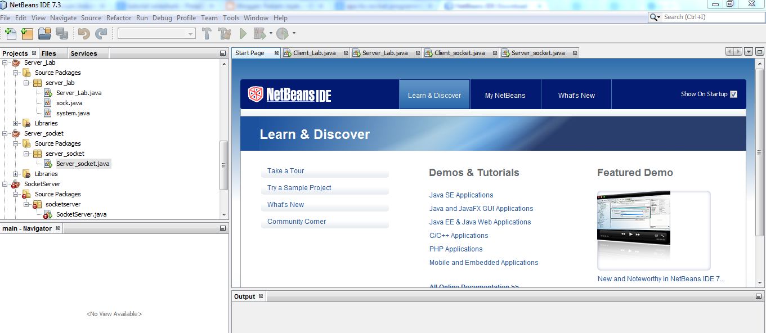
Task: Minimize the Output panel
Action: pos(759,296)
